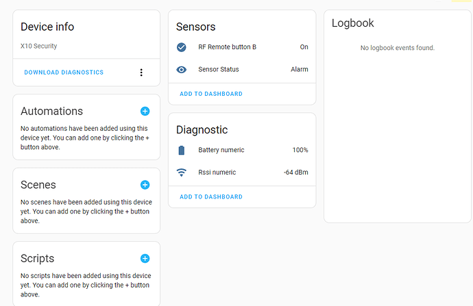
Task: Open RF Remote button B entity row
Action: point(227,47)
